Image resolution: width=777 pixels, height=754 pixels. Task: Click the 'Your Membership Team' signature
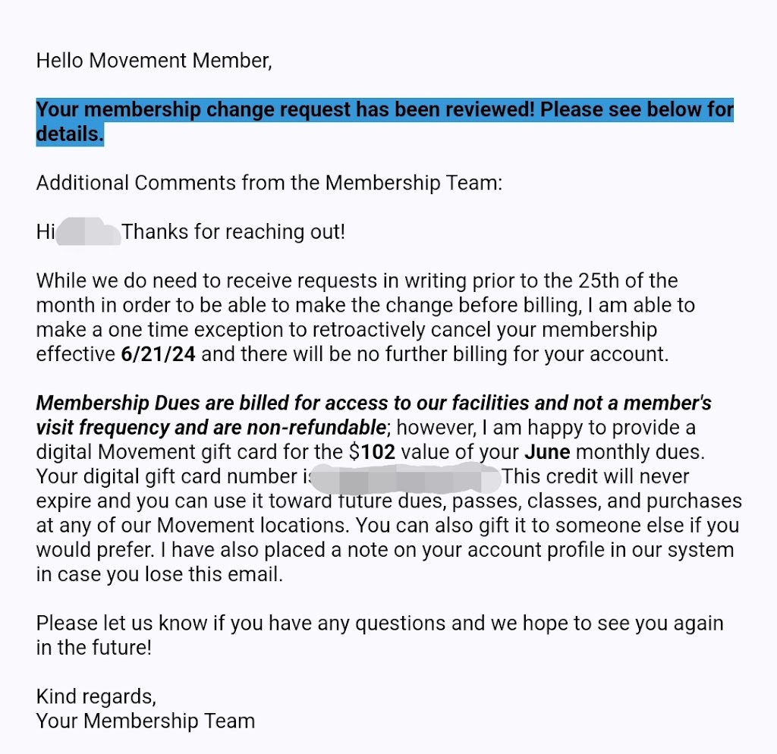pyautogui.click(x=146, y=721)
